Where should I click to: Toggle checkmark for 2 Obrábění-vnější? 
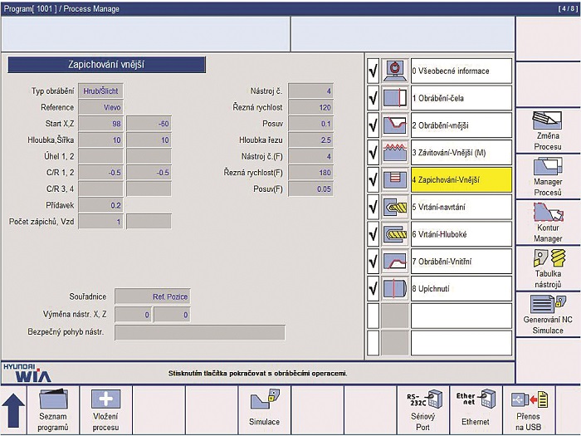[373, 125]
